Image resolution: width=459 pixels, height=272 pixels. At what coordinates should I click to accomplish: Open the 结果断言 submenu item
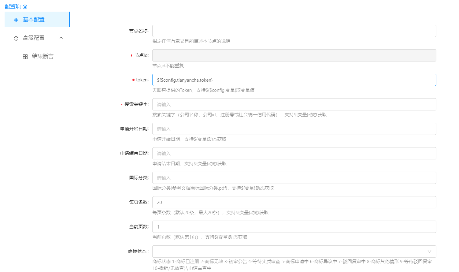tap(43, 56)
